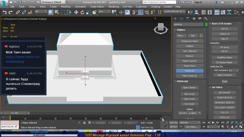Toggle 3D Snaps button
The image size is (244, 137).
[134, 12]
